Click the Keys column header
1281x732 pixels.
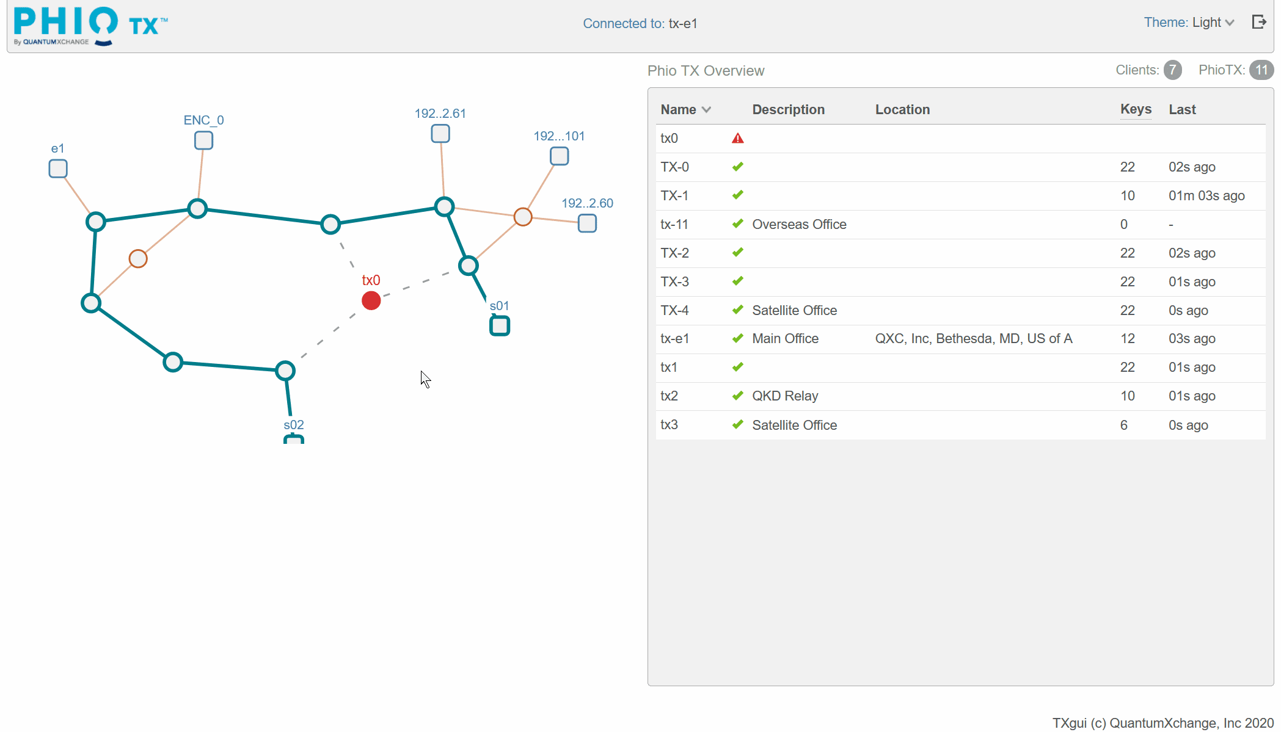click(x=1136, y=109)
